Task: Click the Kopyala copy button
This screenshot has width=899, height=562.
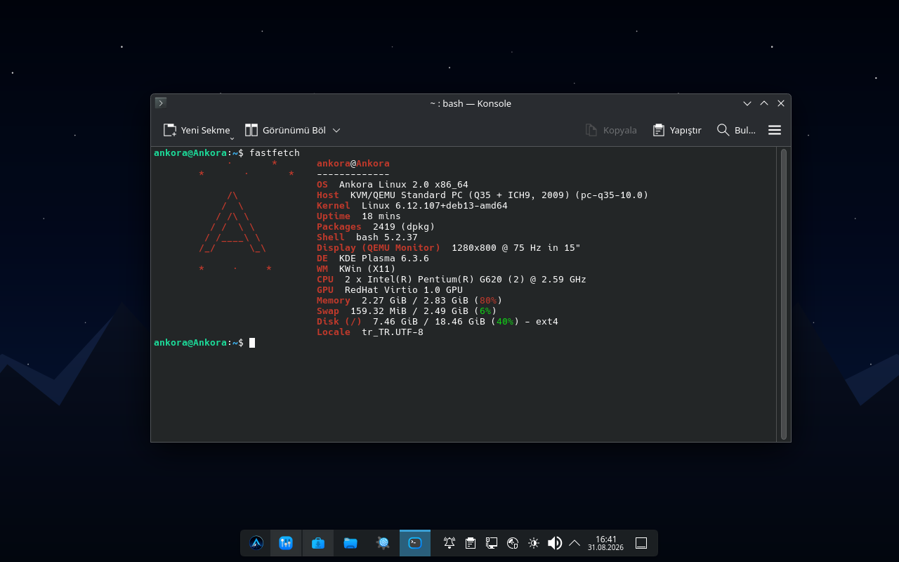Action: pos(611,130)
